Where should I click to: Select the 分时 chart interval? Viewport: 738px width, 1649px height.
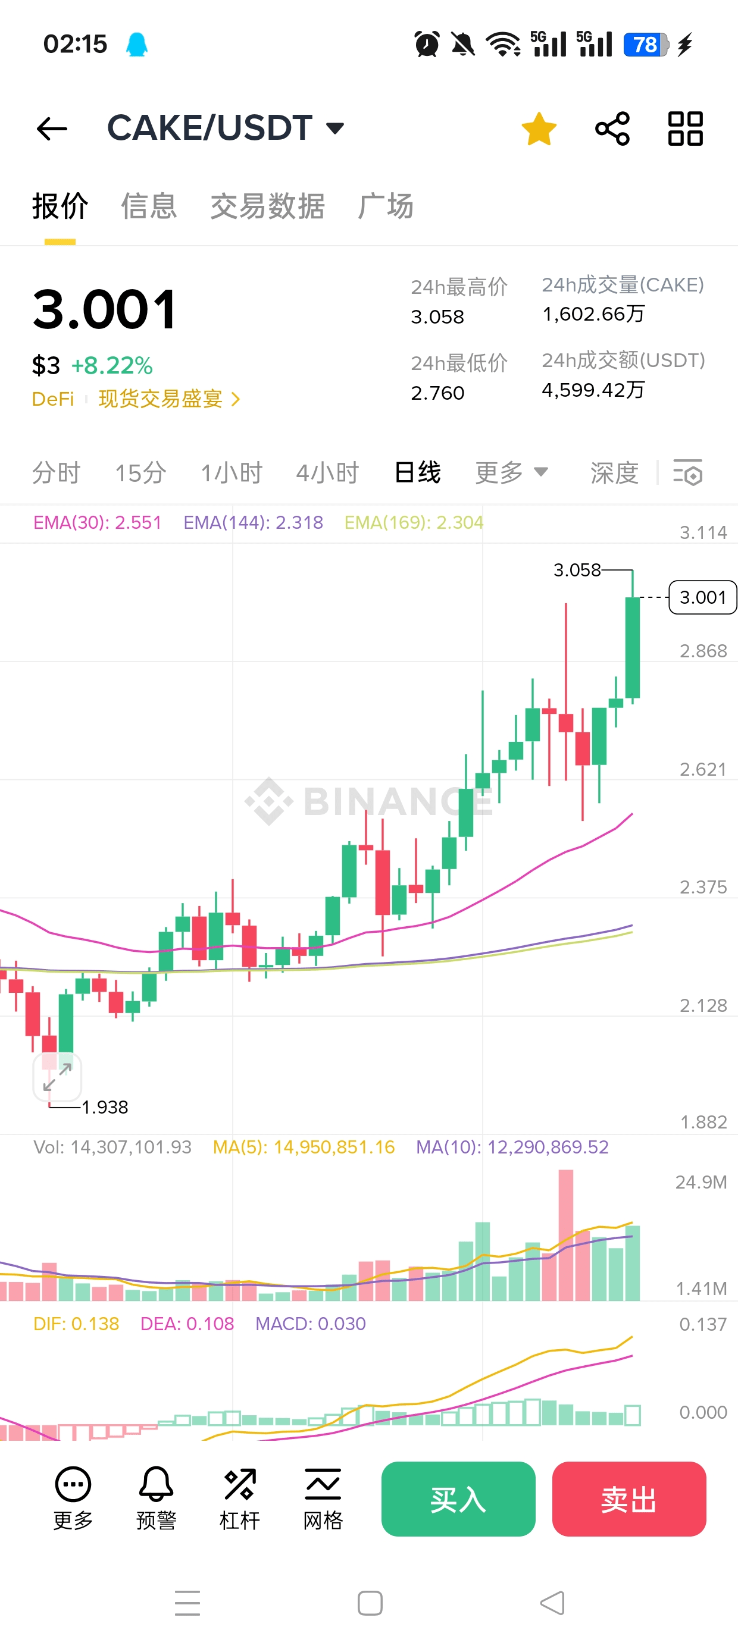(57, 473)
